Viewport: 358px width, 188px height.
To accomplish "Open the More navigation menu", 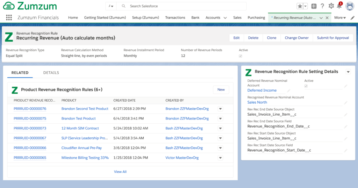I will (340, 17).
